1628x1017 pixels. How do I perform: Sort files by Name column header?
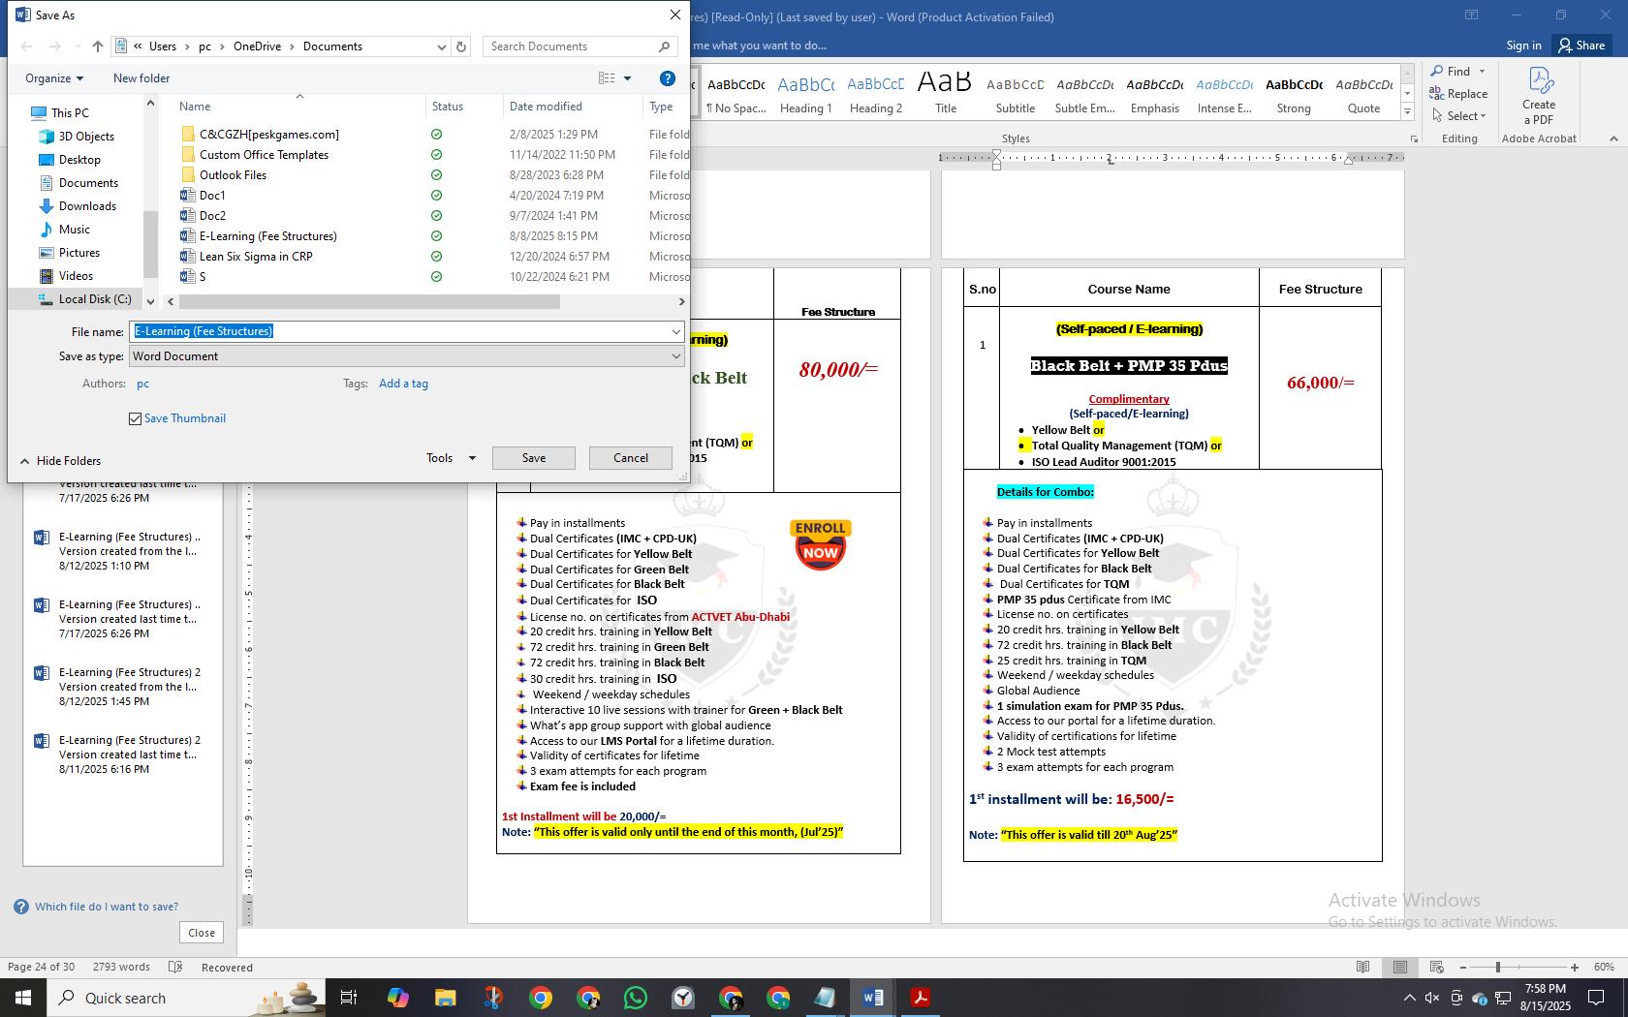coord(195,107)
